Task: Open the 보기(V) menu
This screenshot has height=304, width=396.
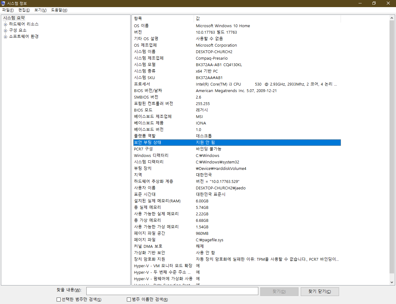Action: click(x=41, y=10)
